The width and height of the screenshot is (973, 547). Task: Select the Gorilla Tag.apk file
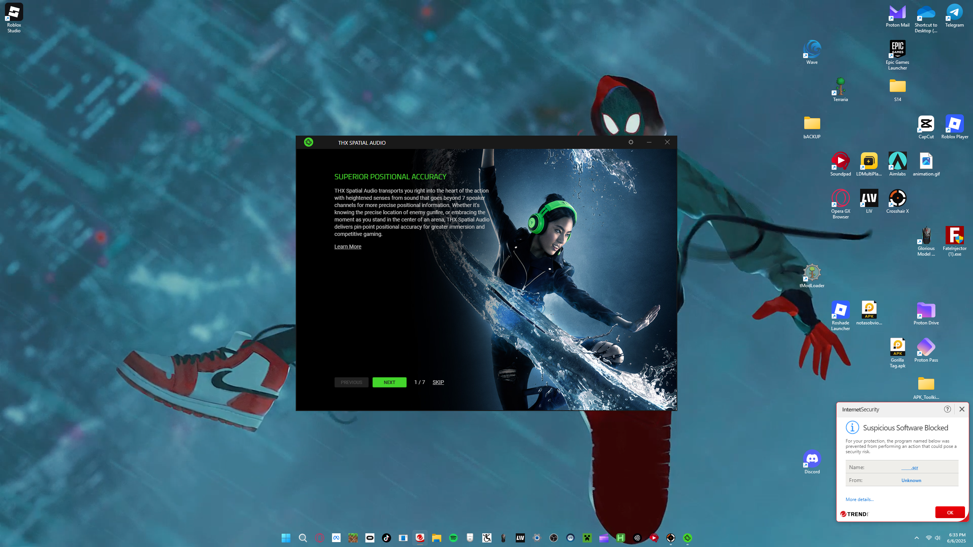(x=897, y=353)
